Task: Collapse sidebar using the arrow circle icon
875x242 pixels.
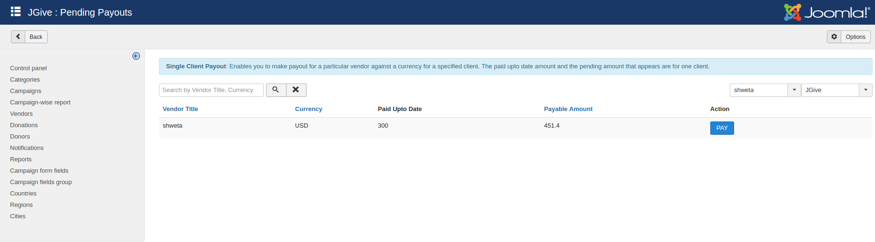Action: pos(136,56)
